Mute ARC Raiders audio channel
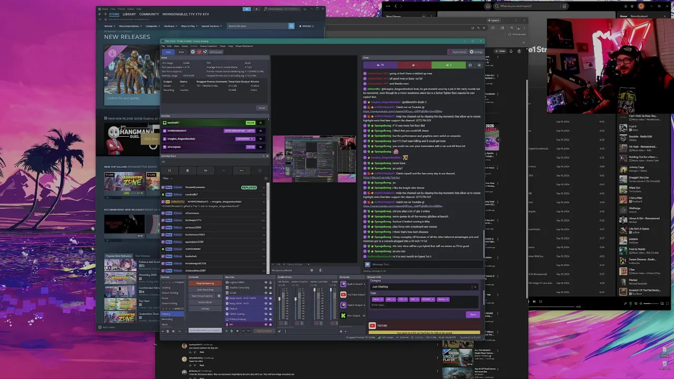Image resolution: width=674 pixels, height=379 pixels. (x=281, y=323)
